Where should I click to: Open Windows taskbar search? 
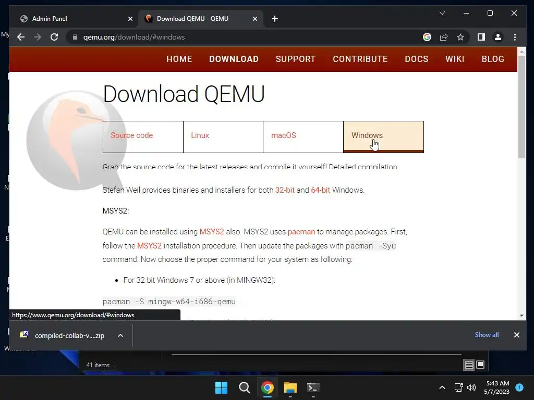(244, 387)
